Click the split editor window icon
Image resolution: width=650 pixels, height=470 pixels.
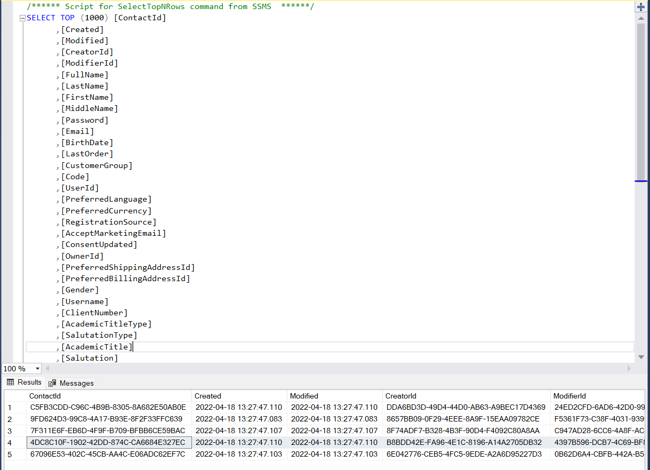(641, 7)
